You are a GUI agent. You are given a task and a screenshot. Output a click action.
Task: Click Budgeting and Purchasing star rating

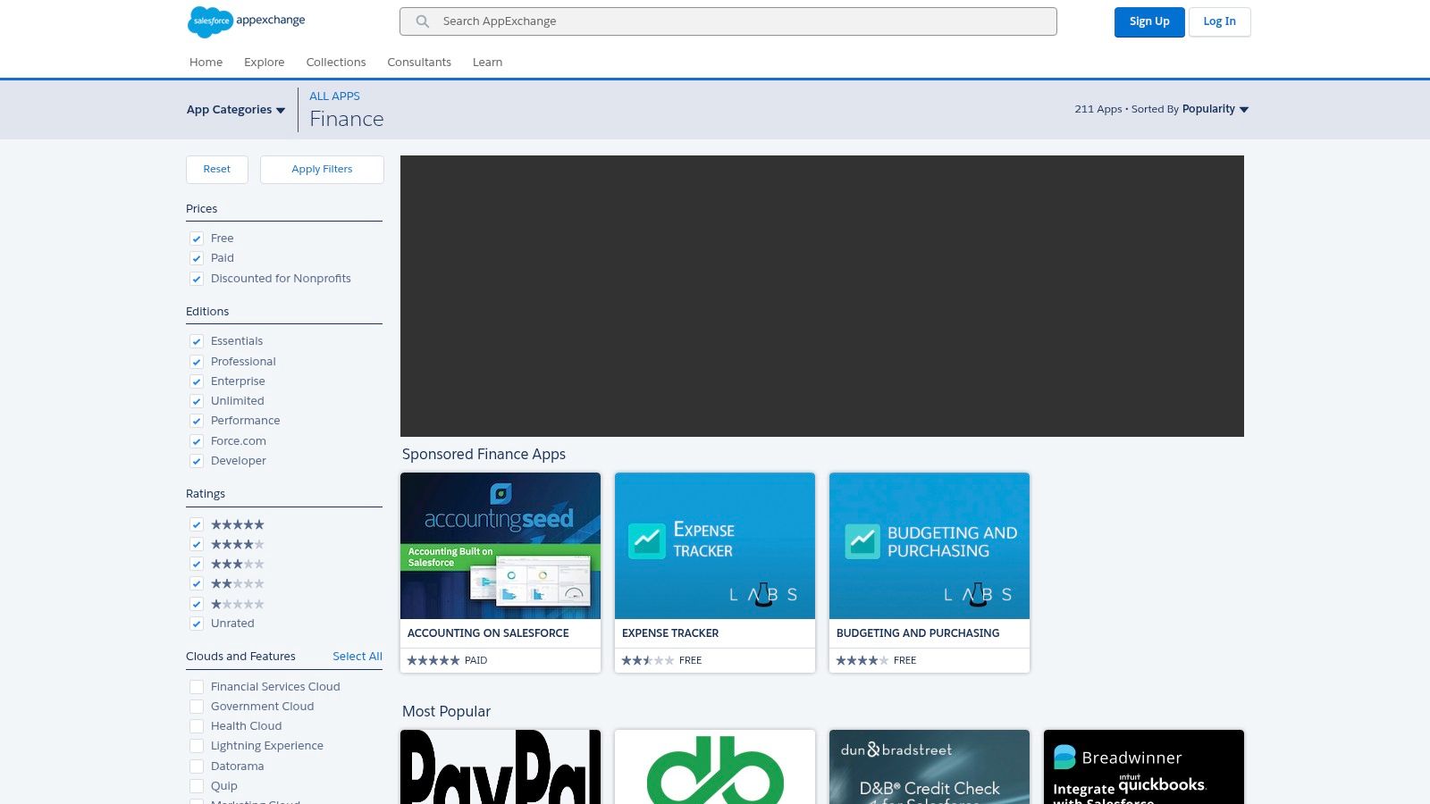[x=862, y=661]
